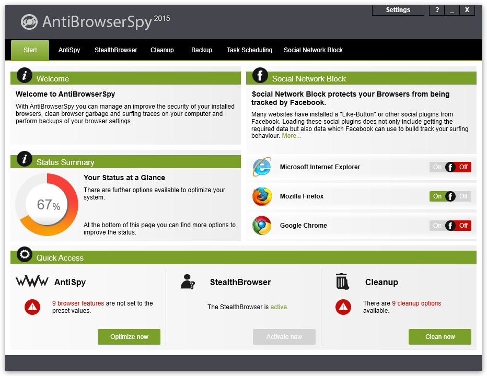
Task: Click the AntiSpy red warning icon
Action: click(32, 307)
